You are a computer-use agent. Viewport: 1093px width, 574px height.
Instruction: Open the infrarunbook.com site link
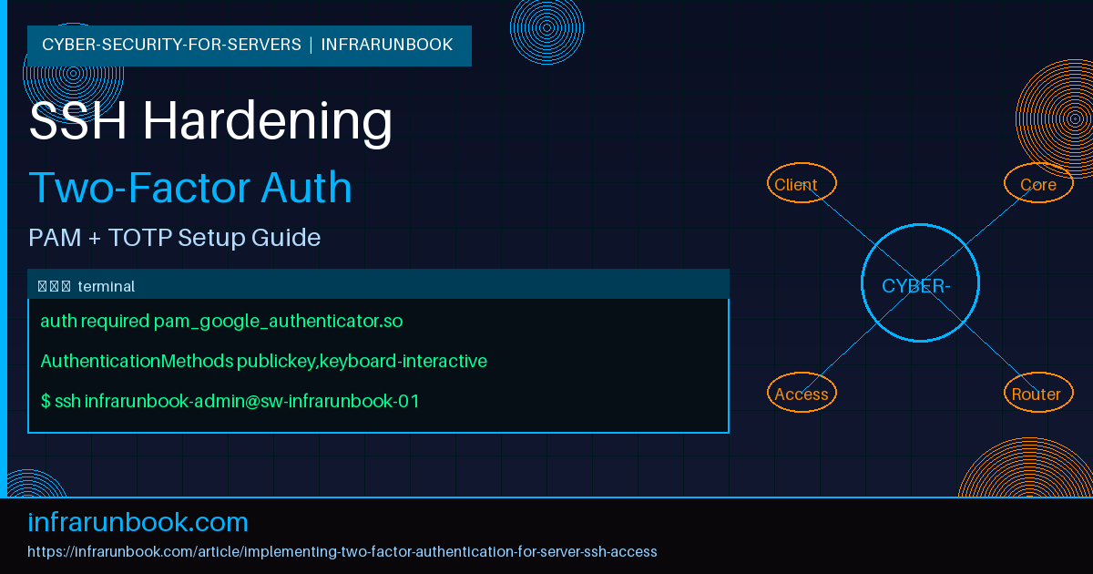click(138, 522)
